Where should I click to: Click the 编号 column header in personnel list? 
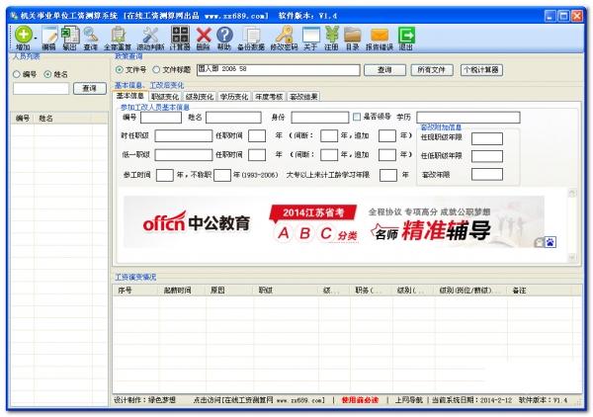[x=23, y=119]
